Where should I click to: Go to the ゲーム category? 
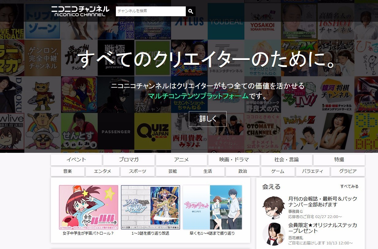point(277,171)
